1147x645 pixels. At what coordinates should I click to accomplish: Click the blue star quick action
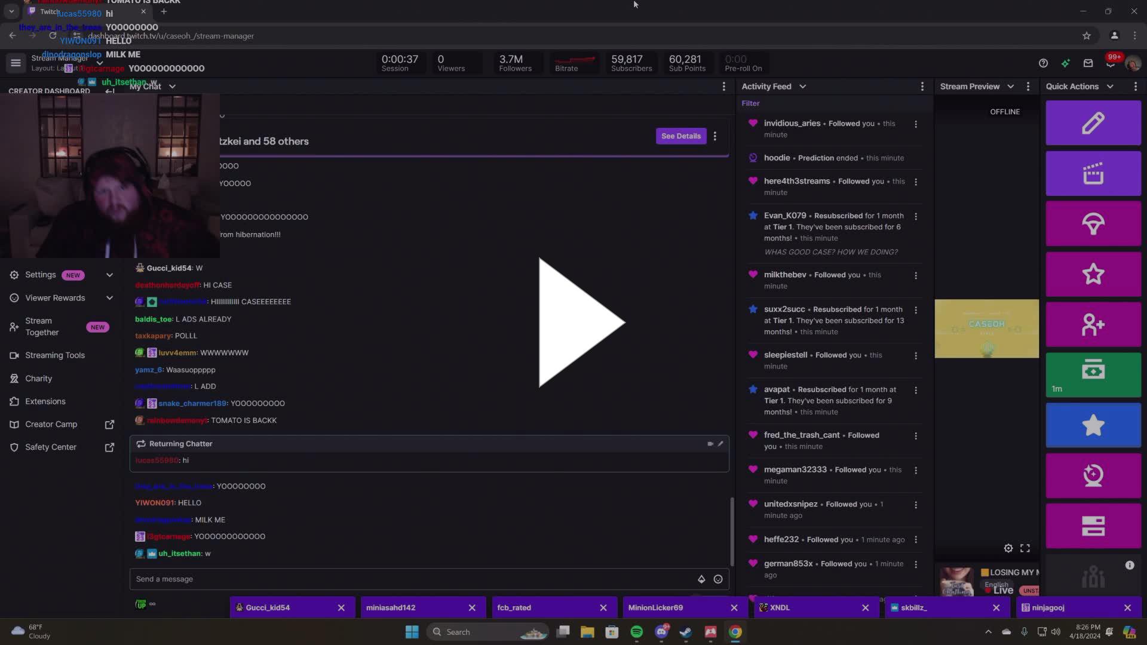(1093, 425)
